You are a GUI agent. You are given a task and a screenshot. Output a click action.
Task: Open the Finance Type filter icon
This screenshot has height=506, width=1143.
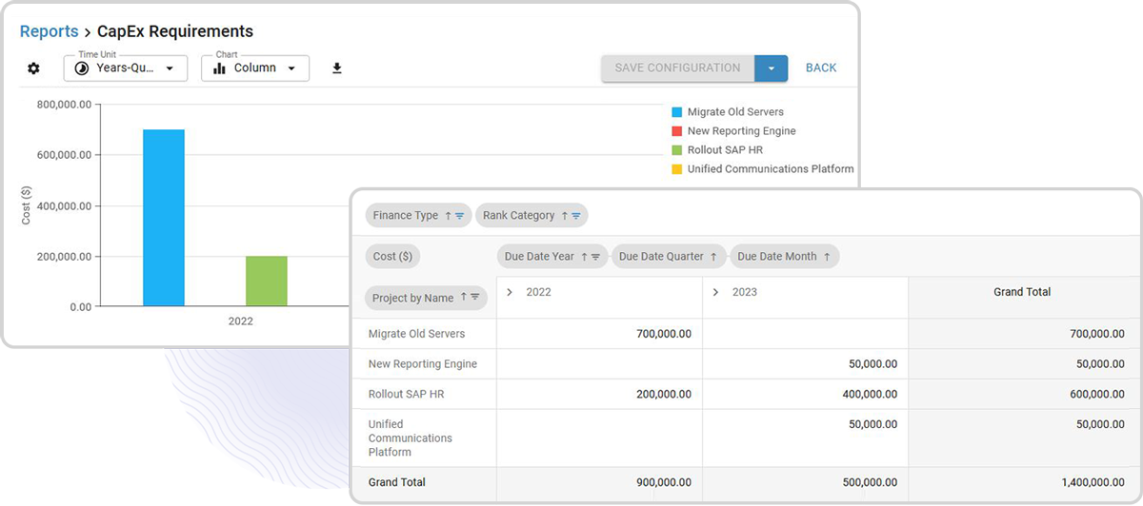click(x=459, y=216)
